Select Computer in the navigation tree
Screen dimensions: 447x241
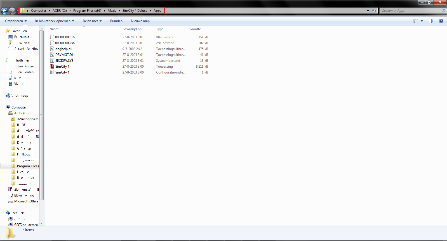tap(19, 107)
